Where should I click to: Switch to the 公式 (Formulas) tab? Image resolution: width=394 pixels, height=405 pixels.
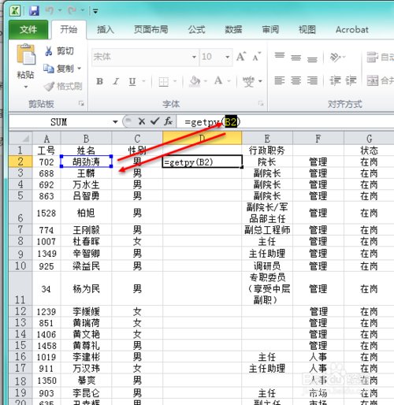tap(196, 29)
